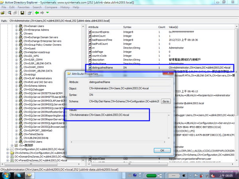This screenshot has width=239, height=179.
Task: Click the Object field in the dialog
Action: pos(130,88)
